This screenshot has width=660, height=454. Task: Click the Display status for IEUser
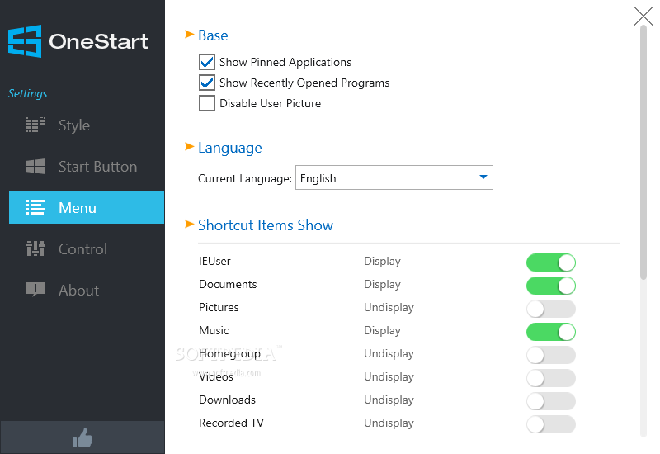382,262
